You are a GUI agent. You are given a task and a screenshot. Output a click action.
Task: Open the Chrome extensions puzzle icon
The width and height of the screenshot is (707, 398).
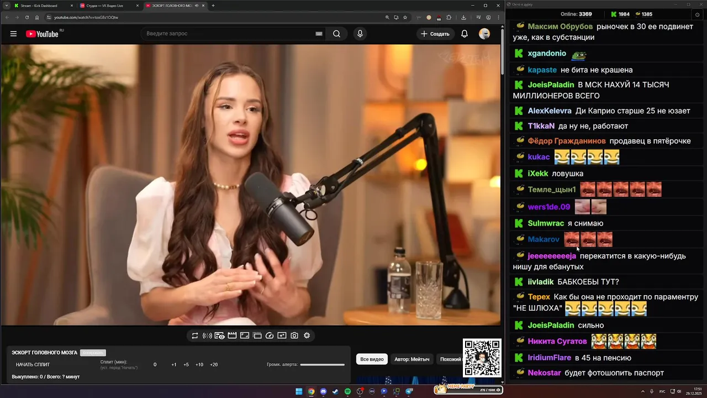[449, 17]
